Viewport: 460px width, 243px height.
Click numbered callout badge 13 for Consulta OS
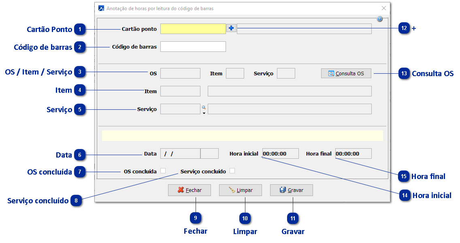(x=404, y=73)
